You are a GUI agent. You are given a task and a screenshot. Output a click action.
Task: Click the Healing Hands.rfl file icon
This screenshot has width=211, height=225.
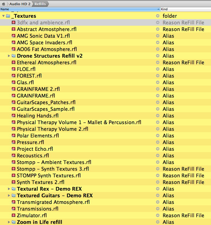[14, 116]
